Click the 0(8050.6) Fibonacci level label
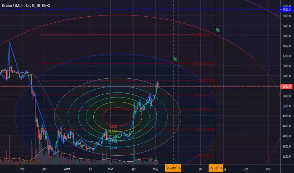The width and height of the screenshot is (294, 173). (x=203, y=35)
